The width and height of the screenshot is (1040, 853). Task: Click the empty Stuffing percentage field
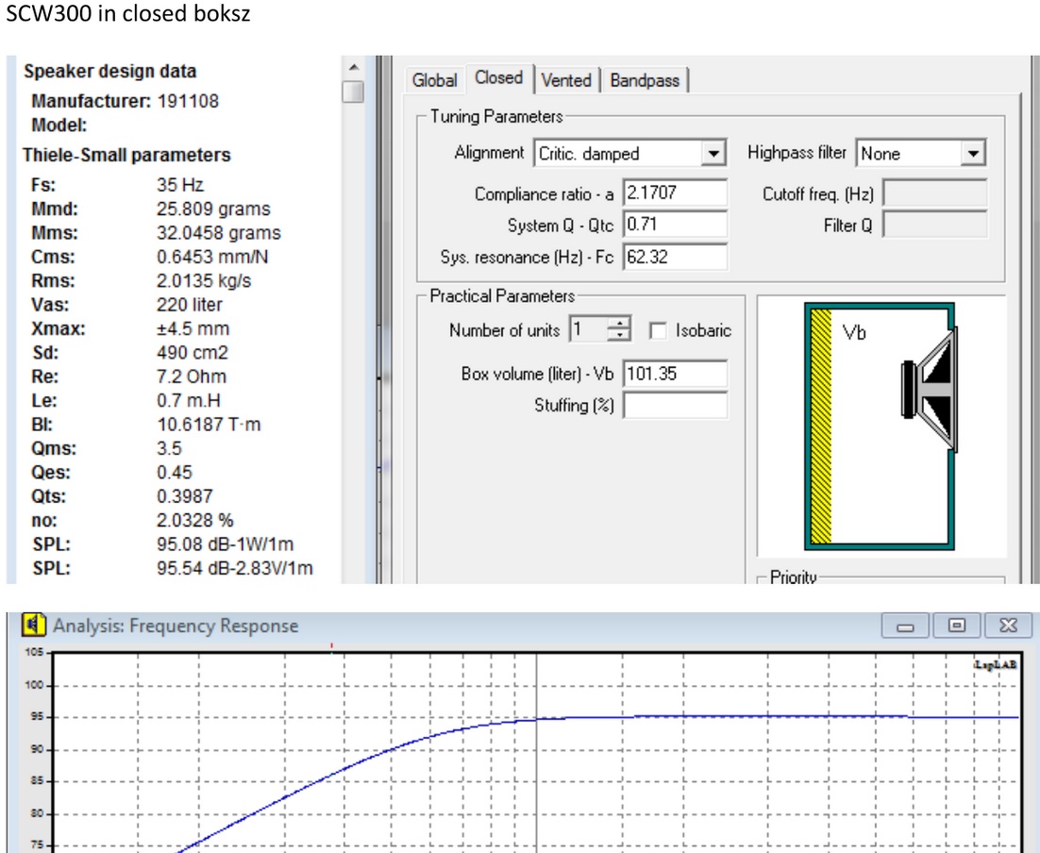675,406
